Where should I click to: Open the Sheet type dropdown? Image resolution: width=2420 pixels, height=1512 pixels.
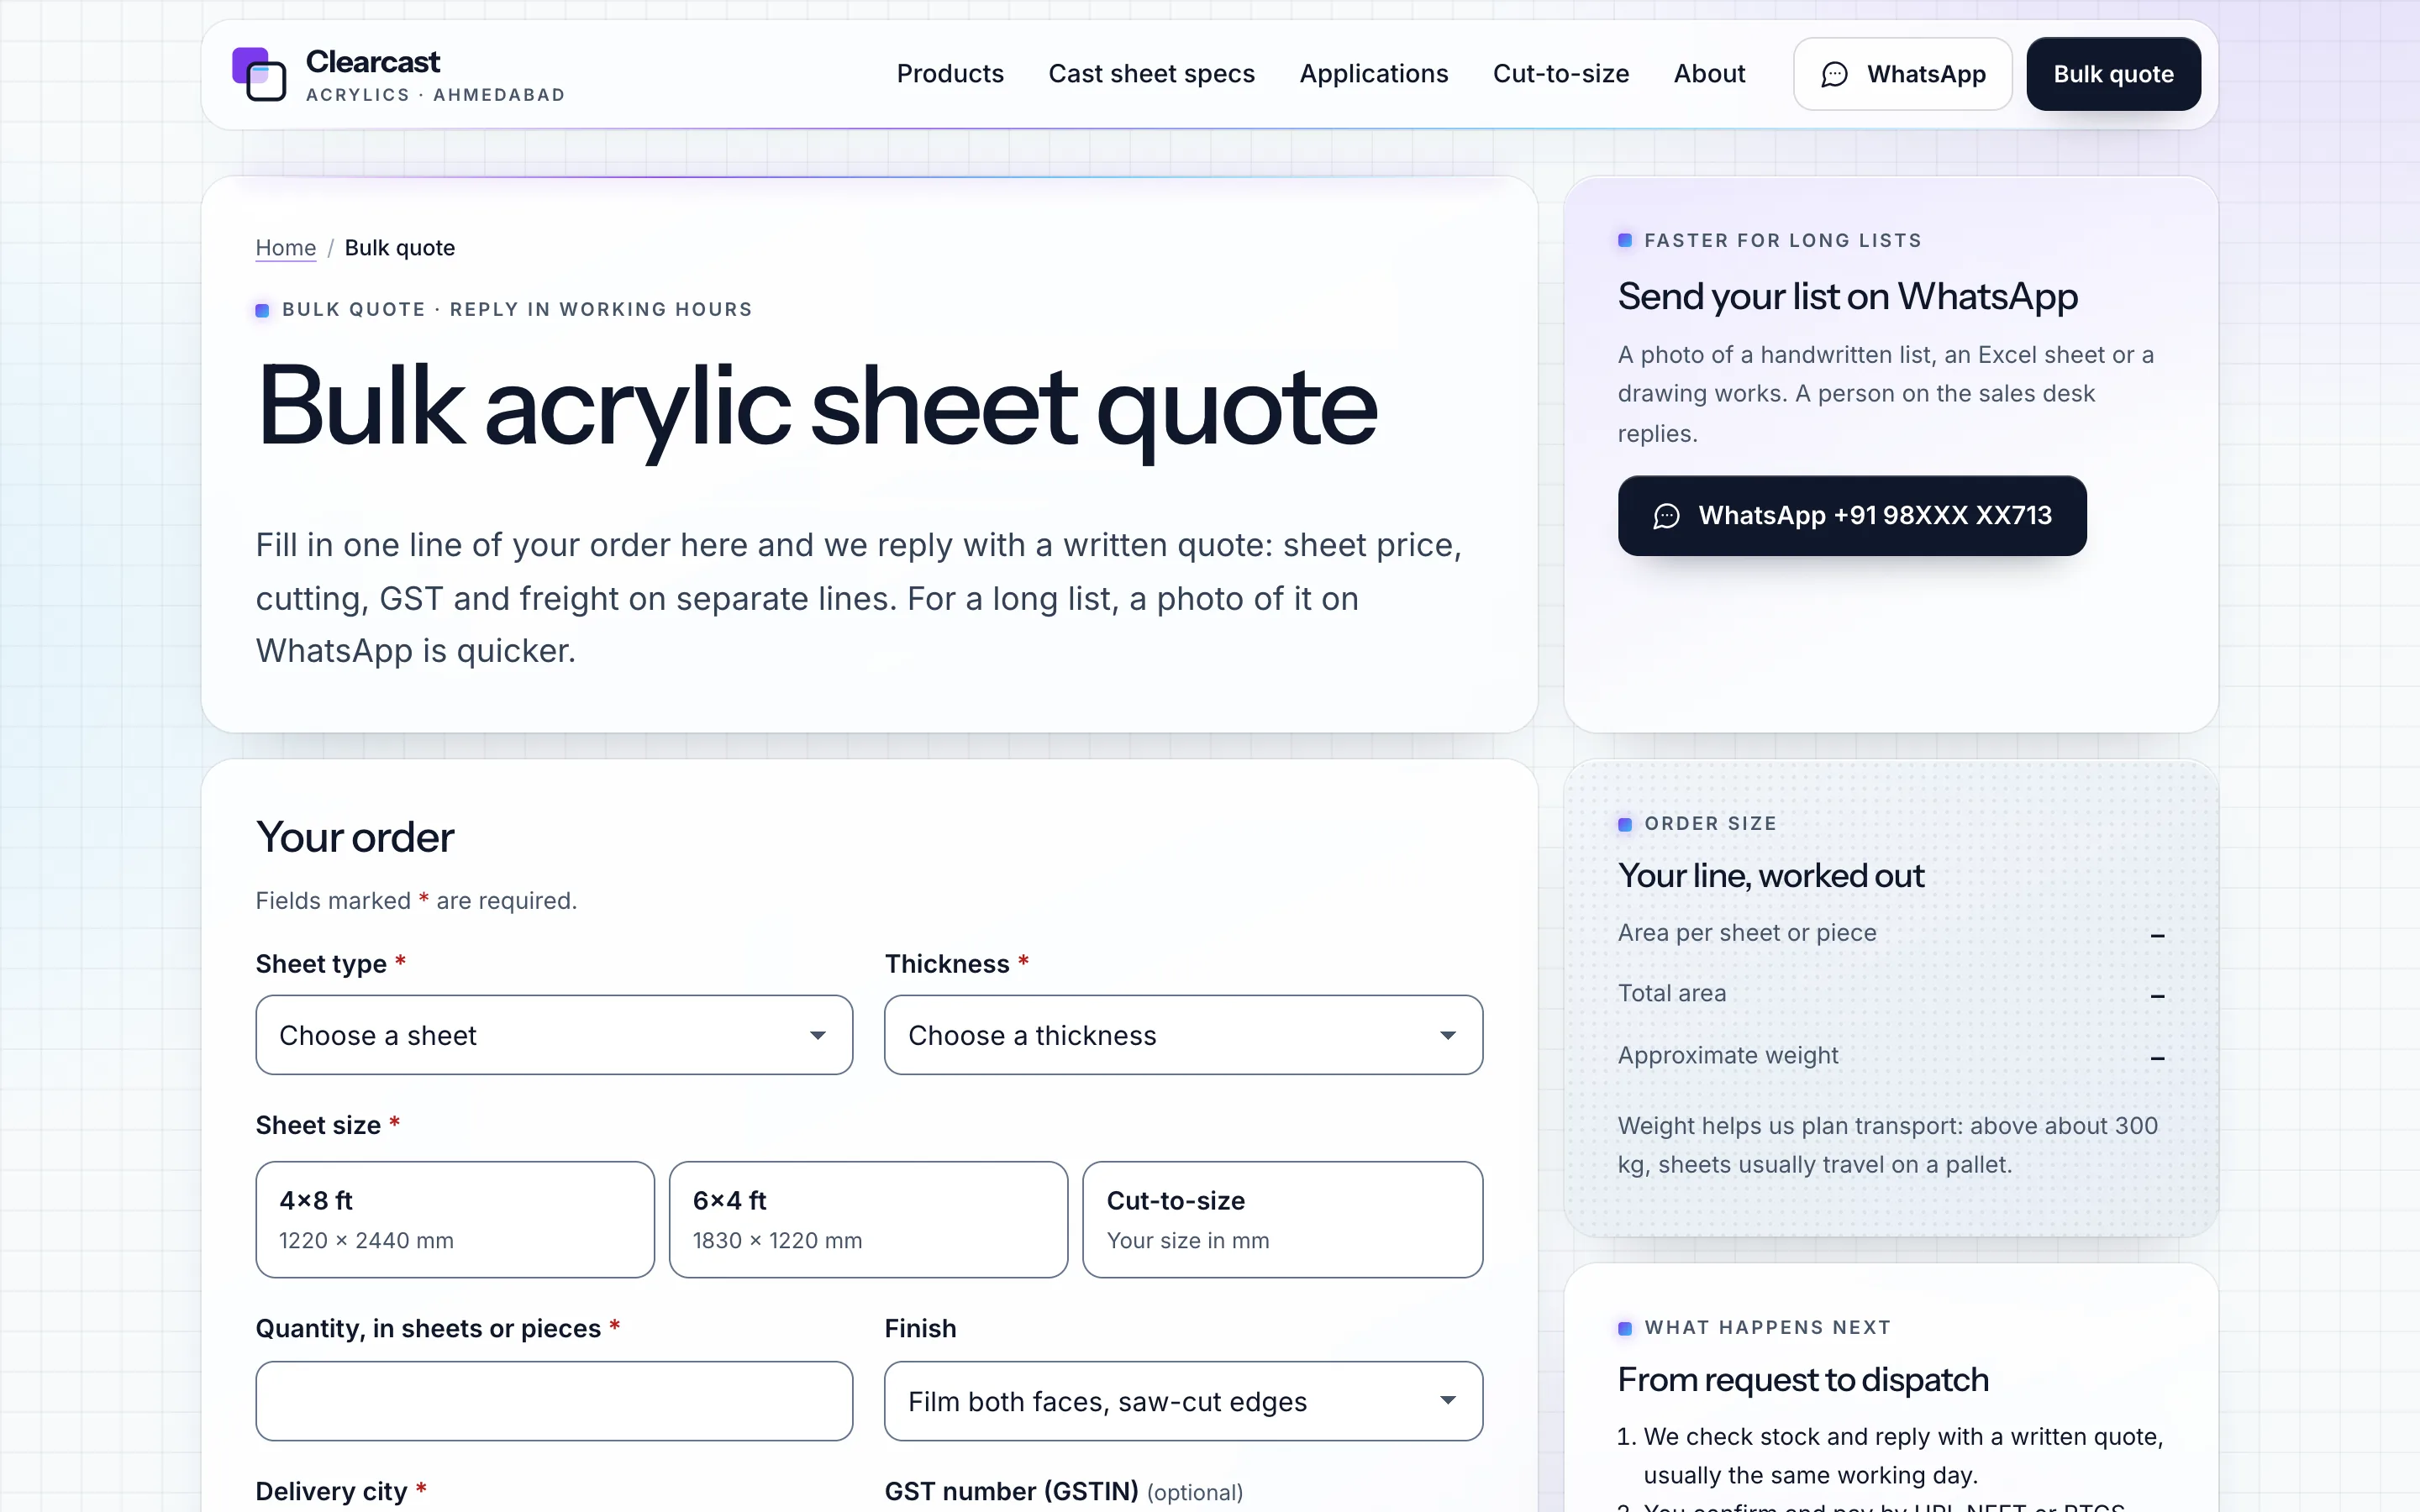554,1035
